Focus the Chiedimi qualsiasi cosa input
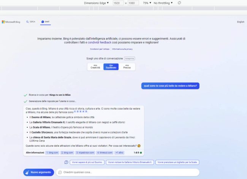This screenshot has height=179, width=247. click(x=128, y=172)
